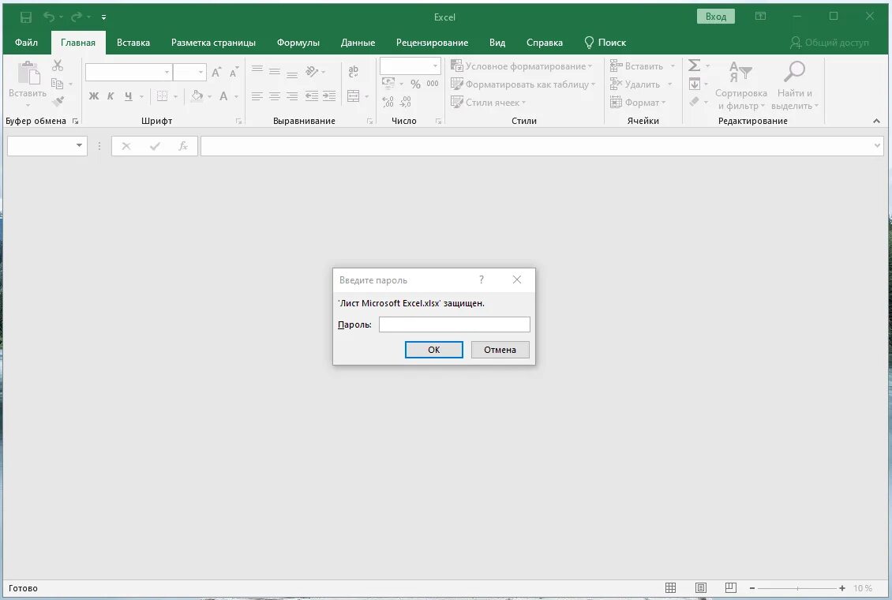The image size is (892, 600).
Task: Open Форматировать как таблицу dropdown
Action: [523, 84]
